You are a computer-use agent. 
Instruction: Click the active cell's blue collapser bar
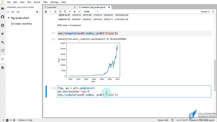pyautogui.click(x=46, y=91)
